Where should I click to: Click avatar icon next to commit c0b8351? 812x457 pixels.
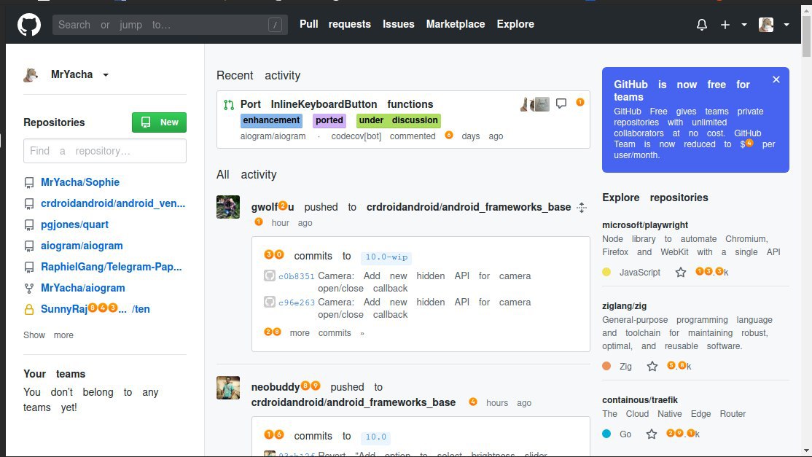[269, 276]
